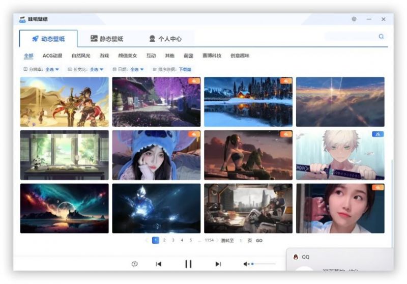The height and width of the screenshot is (284, 407).
Task: Click the volume slider track
Action: point(264,264)
